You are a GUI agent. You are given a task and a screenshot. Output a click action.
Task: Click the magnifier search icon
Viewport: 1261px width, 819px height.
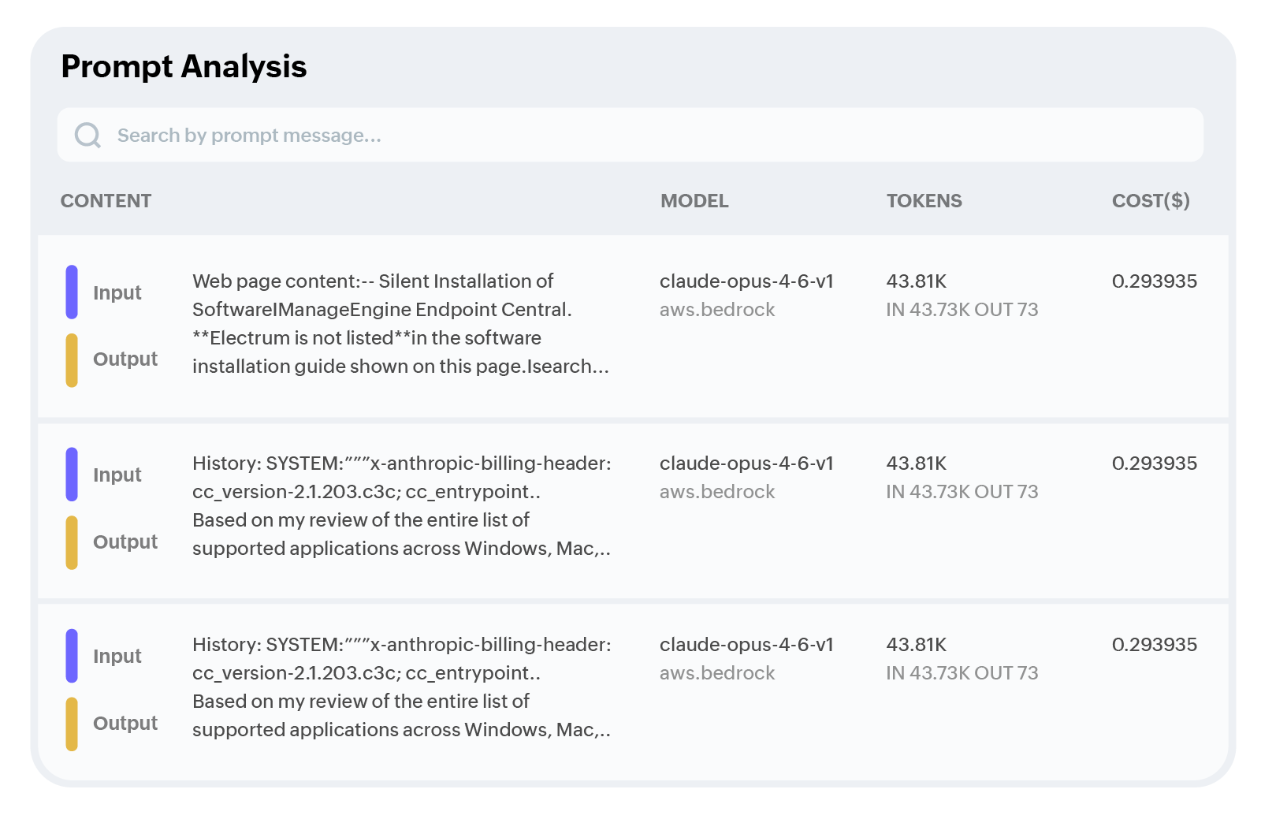[87, 135]
